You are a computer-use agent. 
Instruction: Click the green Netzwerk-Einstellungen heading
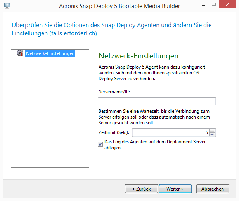(x=139, y=56)
